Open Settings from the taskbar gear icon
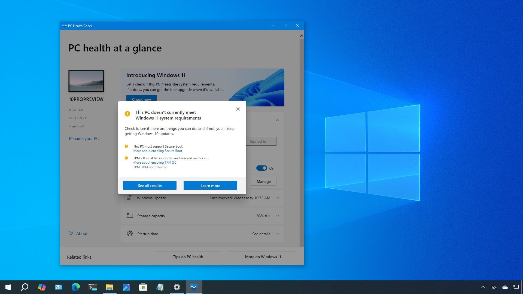The width and height of the screenshot is (523, 294). (177, 287)
